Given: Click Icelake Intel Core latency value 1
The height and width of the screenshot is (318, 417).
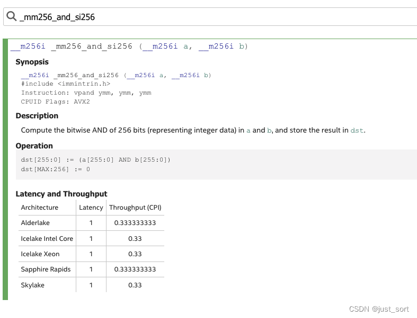Looking at the screenshot, I should click(91, 239).
